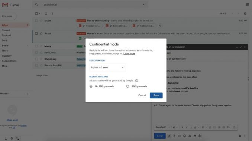Open the text size dropdown
The image size is (252, 141).
pos(175,127)
